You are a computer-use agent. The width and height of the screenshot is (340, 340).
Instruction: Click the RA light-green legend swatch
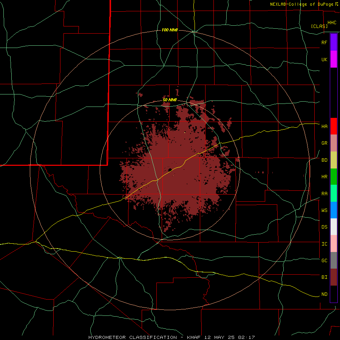tap(334, 193)
